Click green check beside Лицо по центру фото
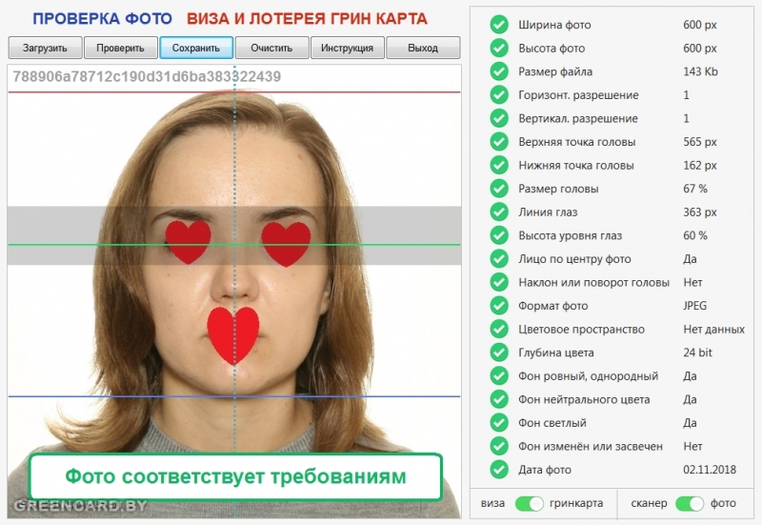 point(499,258)
